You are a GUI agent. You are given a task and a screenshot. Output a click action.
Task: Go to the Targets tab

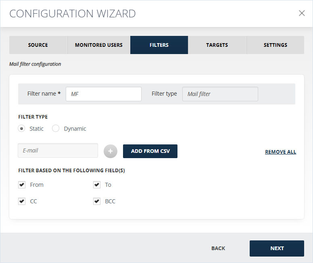click(x=217, y=45)
